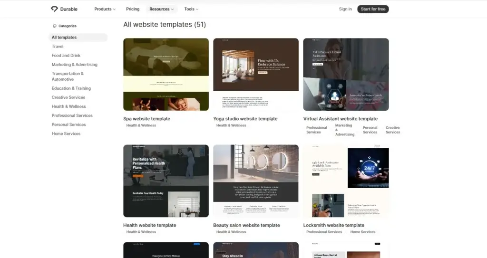The width and height of the screenshot is (487, 258).
Task: Click Health & Wellness tag under Spa template
Action: [141, 125]
